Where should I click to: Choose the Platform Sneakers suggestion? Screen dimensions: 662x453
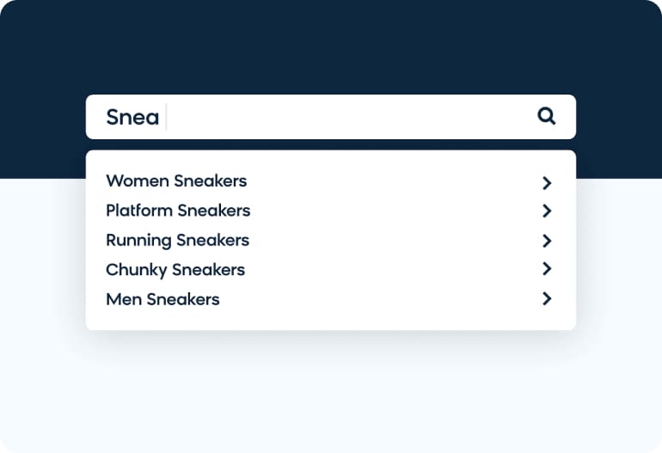point(178,211)
